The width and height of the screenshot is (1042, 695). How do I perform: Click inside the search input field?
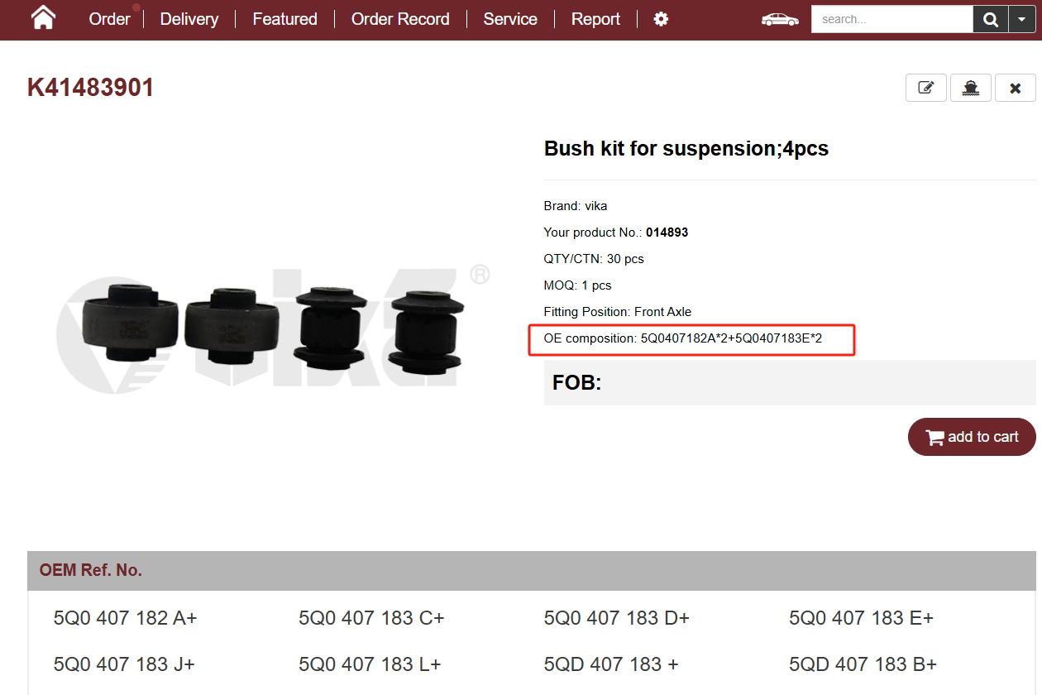(x=891, y=18)
